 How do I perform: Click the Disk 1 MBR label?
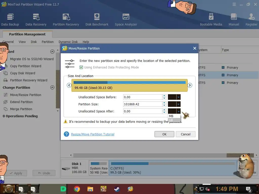tap(75, 168)
